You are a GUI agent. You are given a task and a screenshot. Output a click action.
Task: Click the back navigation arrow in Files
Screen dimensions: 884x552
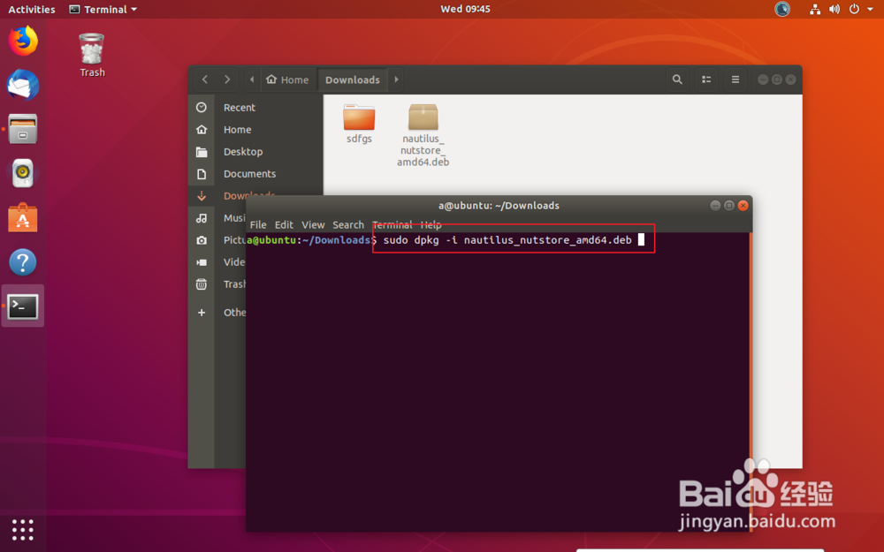coord(204,79)
